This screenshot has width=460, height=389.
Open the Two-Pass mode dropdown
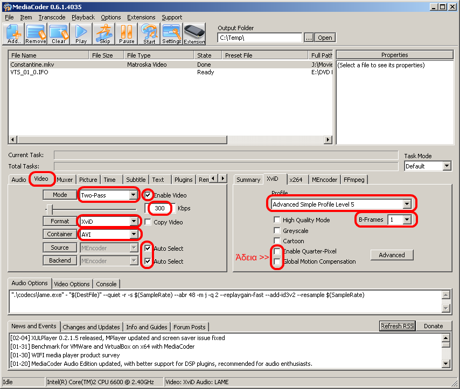(x=133, y=195)
